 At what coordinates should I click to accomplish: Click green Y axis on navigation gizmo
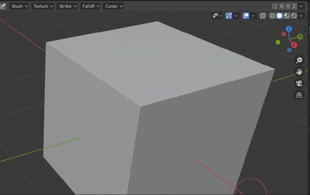coord(300,37)
